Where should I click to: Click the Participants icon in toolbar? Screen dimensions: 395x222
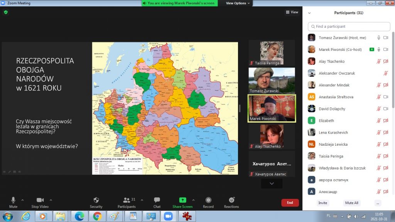click(126, 200)
